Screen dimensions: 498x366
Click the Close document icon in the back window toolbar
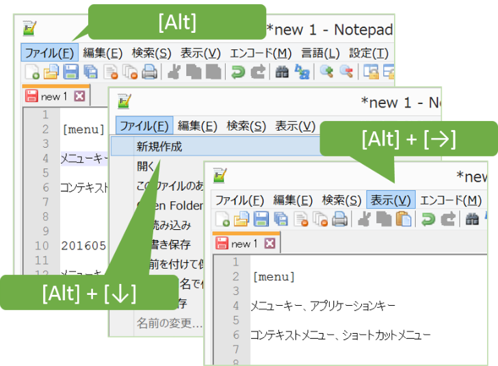coord(111,72)
